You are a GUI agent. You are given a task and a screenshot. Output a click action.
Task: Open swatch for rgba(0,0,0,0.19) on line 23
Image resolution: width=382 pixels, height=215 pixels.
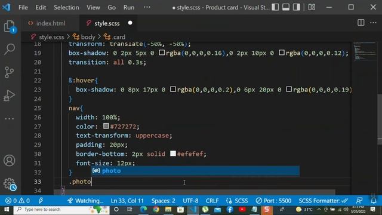click(x=289, y=89)
